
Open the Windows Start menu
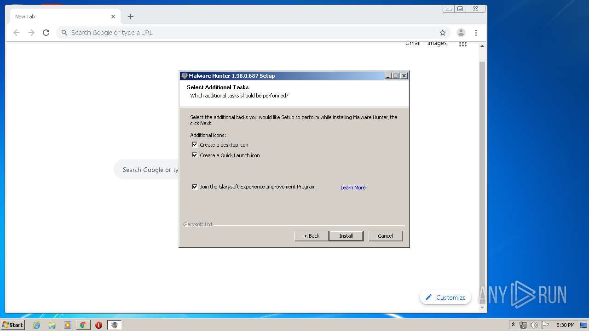12,325
